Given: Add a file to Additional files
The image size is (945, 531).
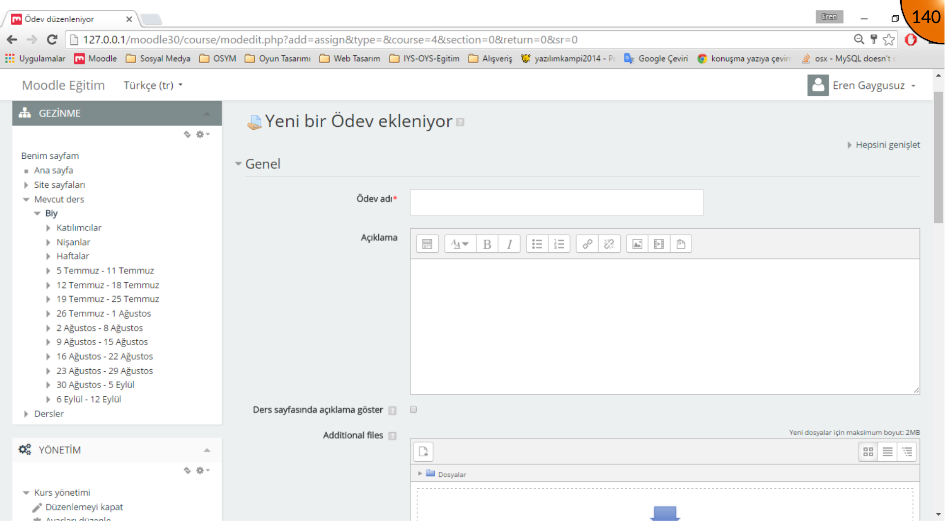Looking at the screenshot, I should 424,451.
